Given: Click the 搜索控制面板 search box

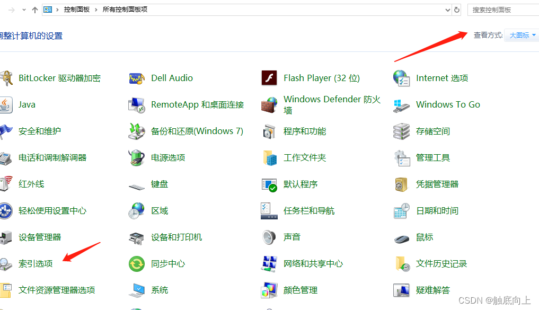Looking at the screenshot, I should tap(503, 10).
